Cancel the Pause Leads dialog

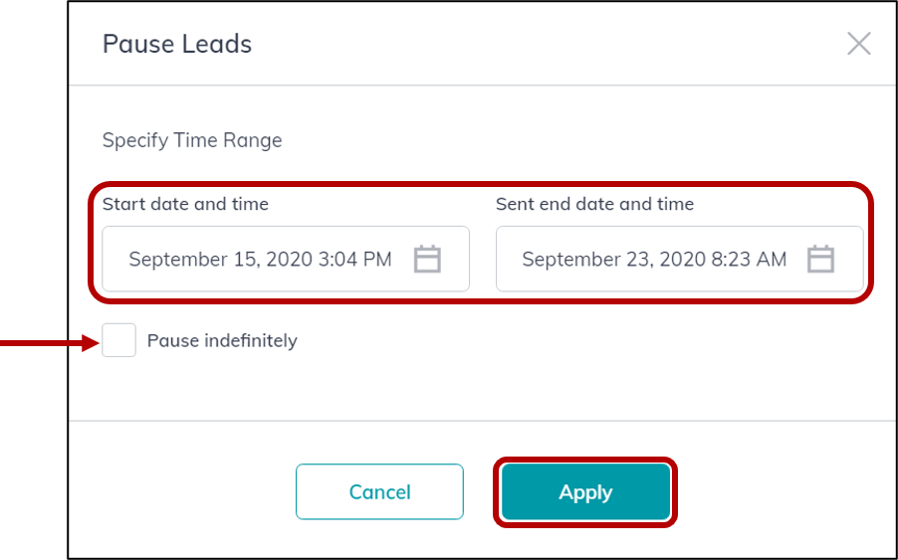pyautogui.click(x=379, y=492)
